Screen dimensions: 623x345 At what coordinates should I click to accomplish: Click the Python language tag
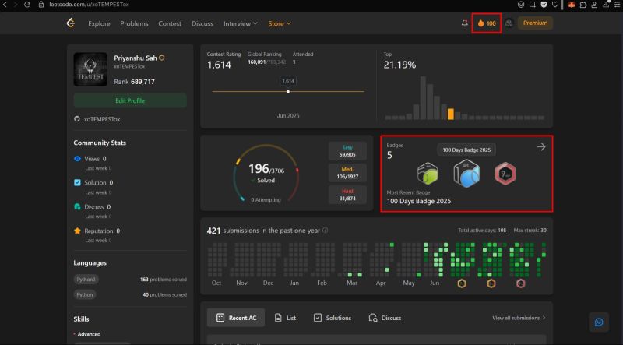point(85,294)
